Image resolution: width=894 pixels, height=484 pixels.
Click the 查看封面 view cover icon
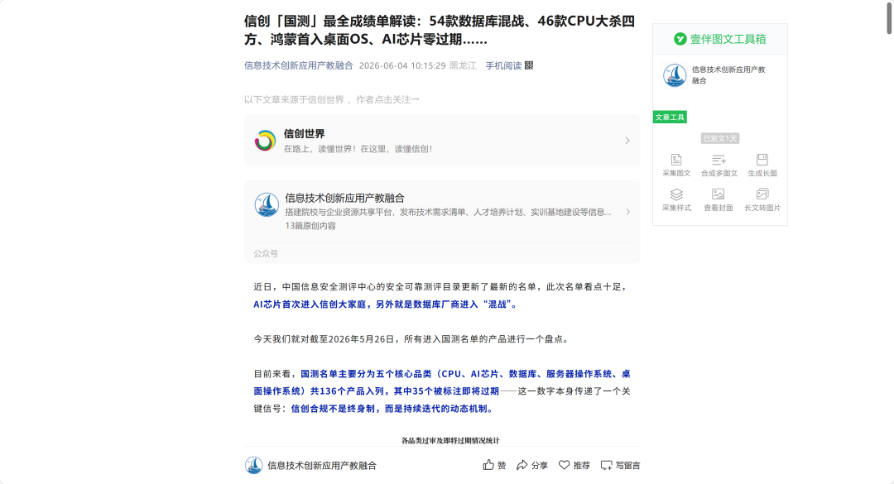pos(719,194)
